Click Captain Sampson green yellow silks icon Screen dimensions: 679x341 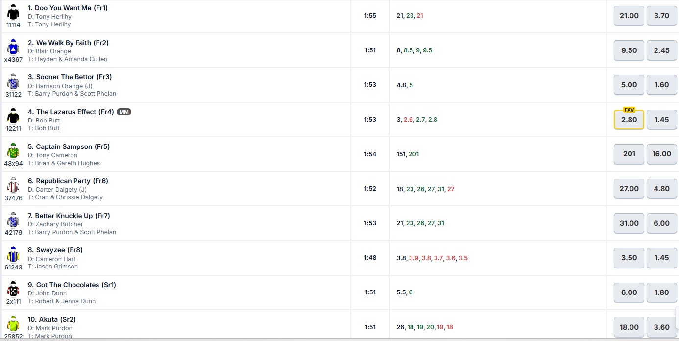point(13,151)
